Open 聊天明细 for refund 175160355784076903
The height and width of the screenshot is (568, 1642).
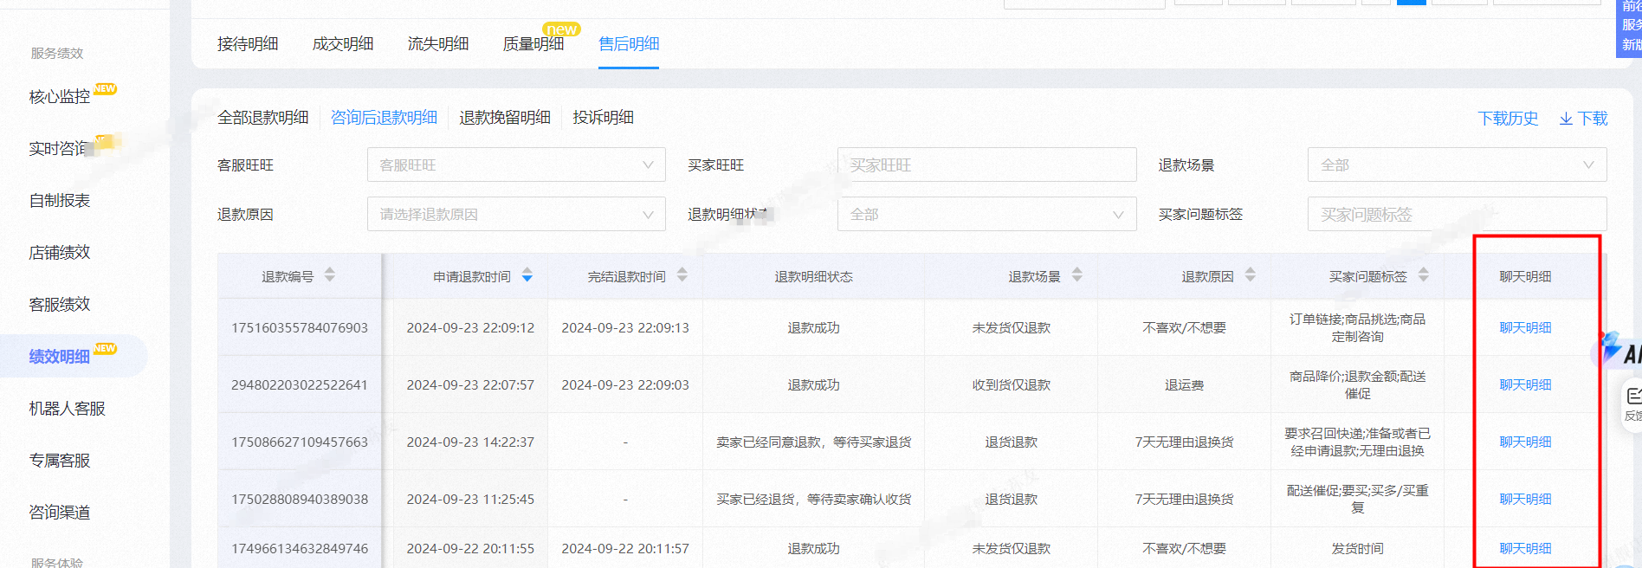[1525, 327]
